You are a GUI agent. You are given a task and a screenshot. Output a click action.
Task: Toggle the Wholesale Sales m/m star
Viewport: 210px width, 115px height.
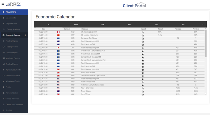coord(143,32)
